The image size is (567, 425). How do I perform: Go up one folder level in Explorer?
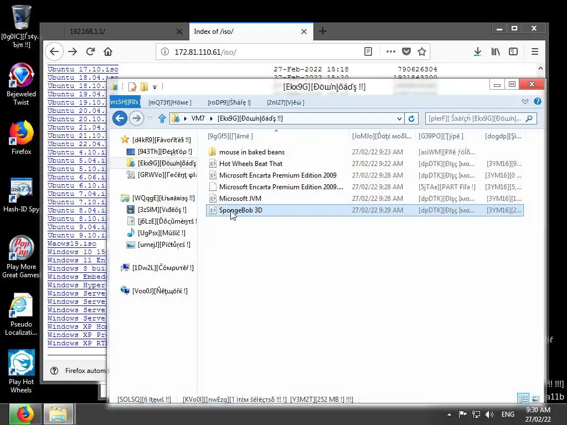162,118
